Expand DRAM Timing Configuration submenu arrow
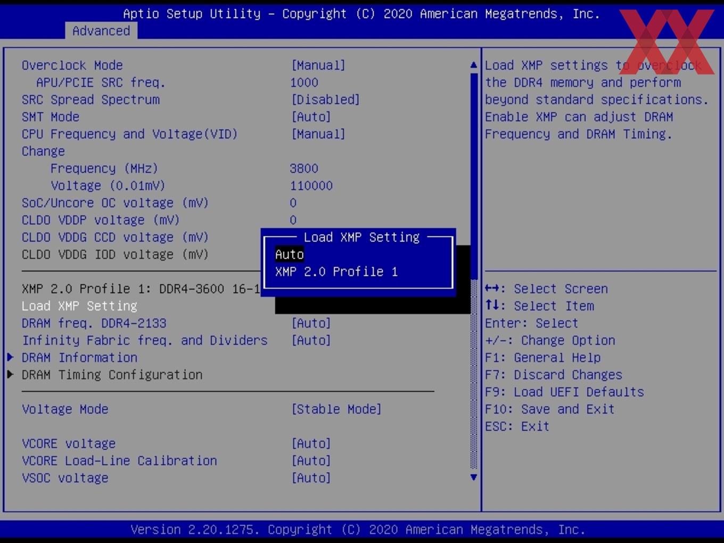The image size is (724, 543). pyautogui.click(x=10, y=374)
